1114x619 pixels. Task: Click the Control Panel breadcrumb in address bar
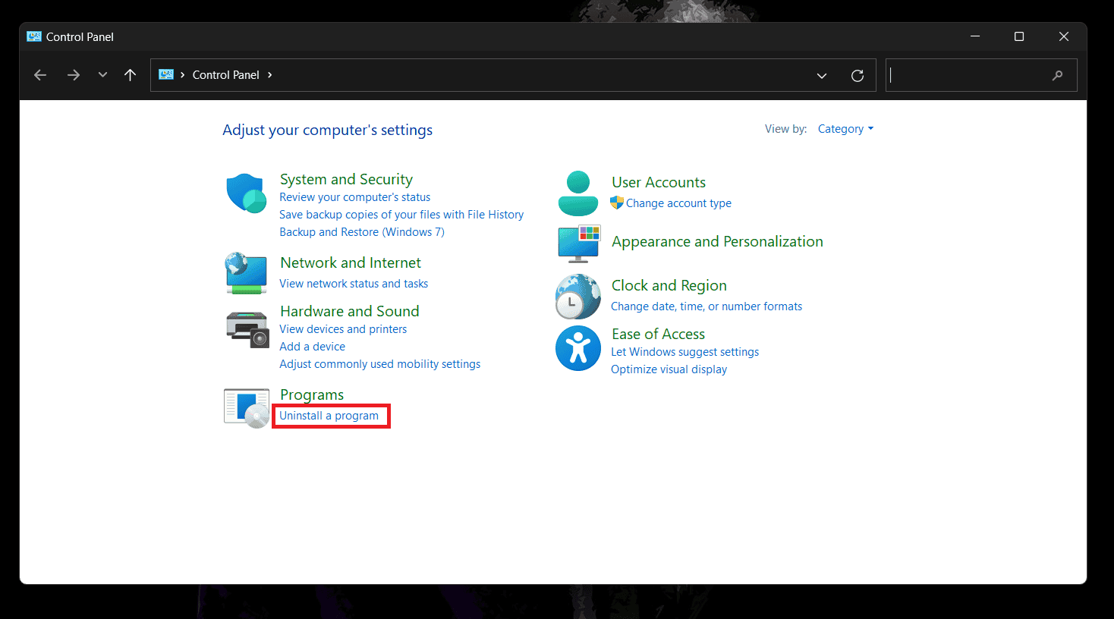(225, 74)
